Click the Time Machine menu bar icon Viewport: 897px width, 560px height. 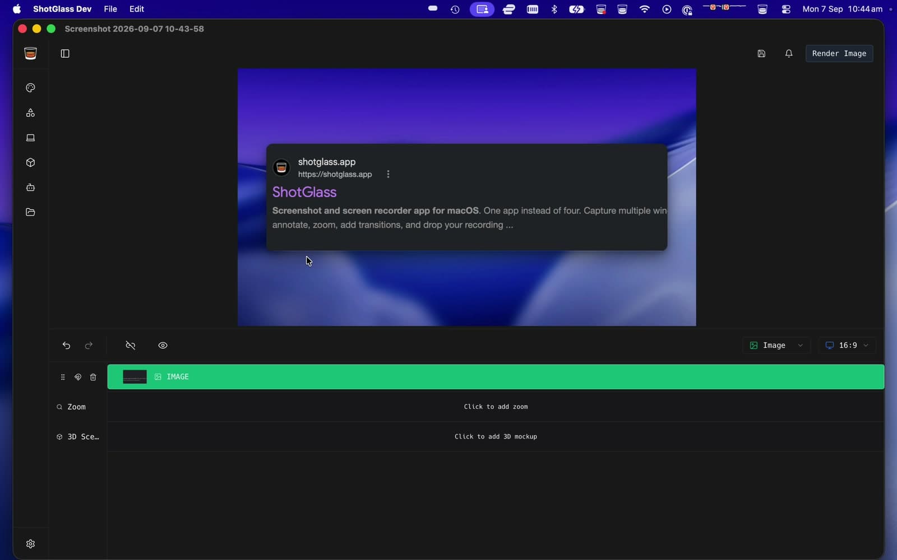pyautogui.click(x=455, y=9)
